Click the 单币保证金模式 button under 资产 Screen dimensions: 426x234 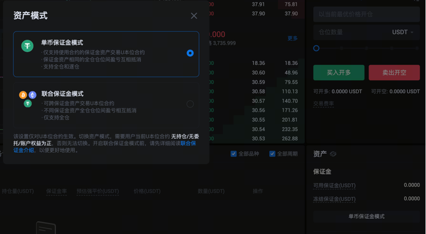(x=366, y=216)
